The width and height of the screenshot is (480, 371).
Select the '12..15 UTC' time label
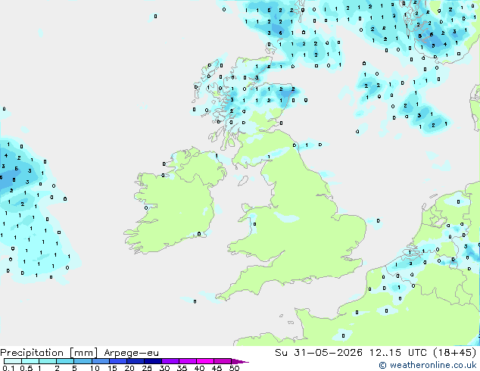tap(397, 353)
